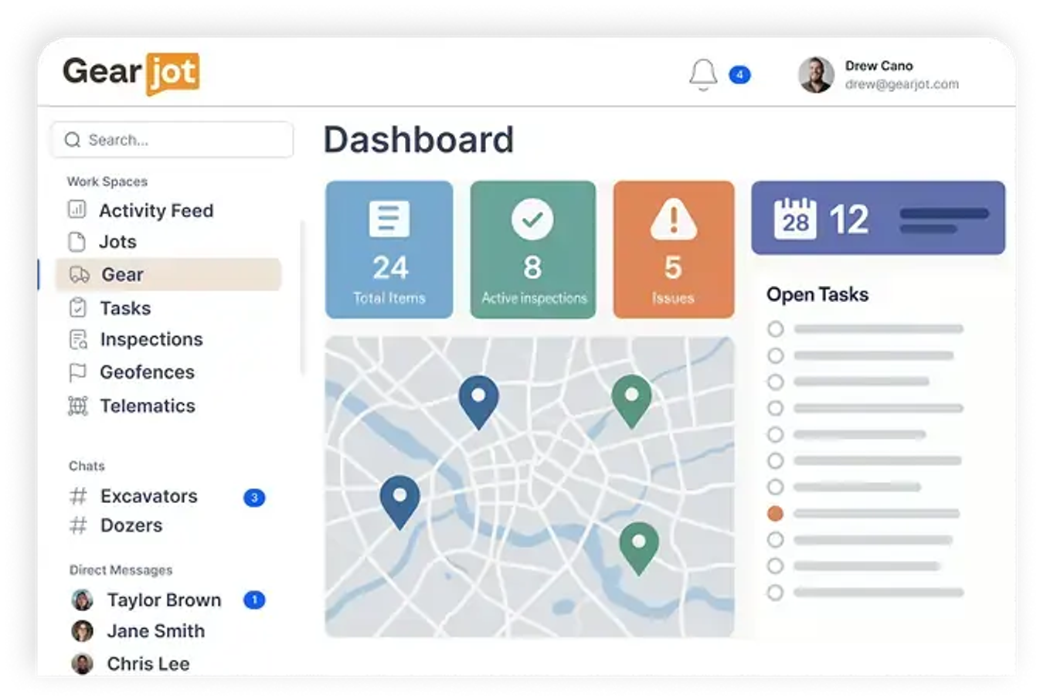Screen dimensions: 1040x700
Task: Click the sidebar's vertical scrollbar
Action: point(301,297)
